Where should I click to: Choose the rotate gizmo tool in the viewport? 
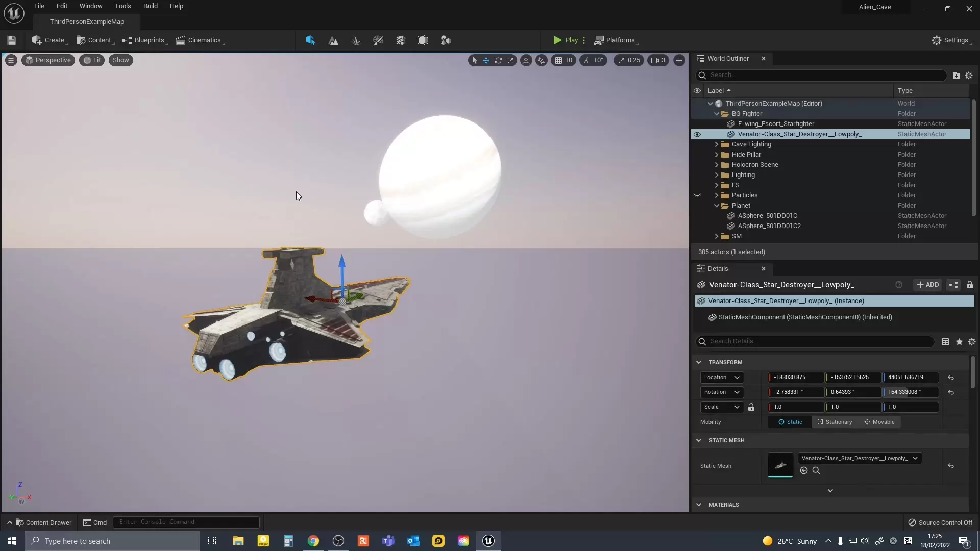pos(498,60)
